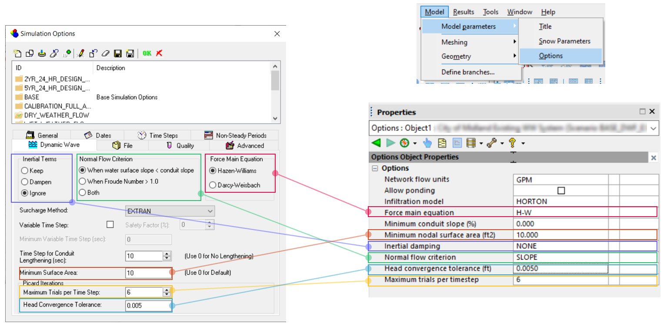Click the Head Convergence Tolerance input field

coord(148,306)
